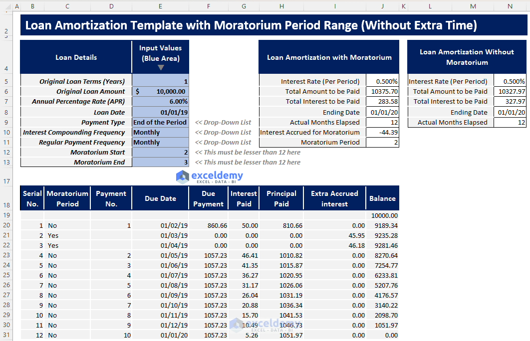Select row 31 header
This screenshot has width=530, height=341.
(6, 335)
